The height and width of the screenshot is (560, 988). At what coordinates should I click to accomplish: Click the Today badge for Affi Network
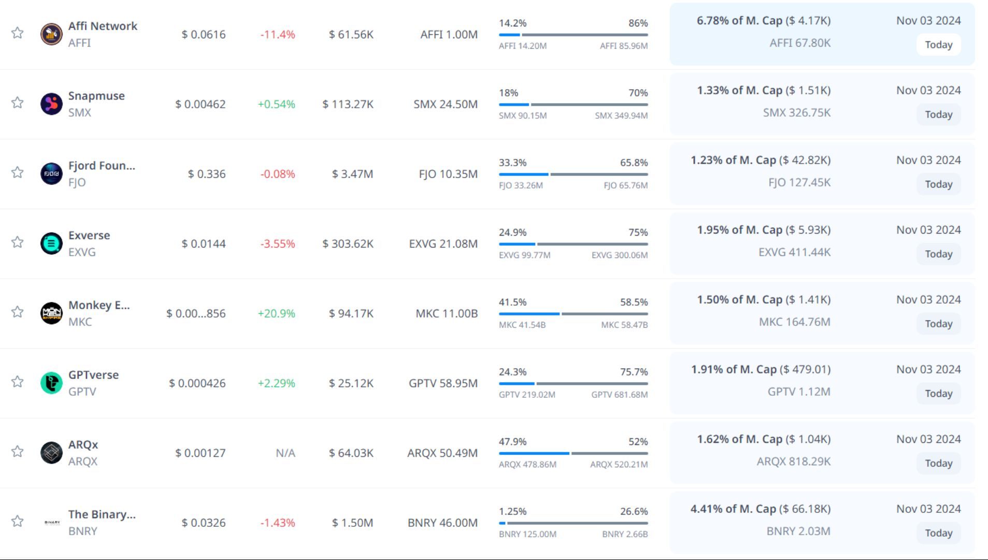938,45
